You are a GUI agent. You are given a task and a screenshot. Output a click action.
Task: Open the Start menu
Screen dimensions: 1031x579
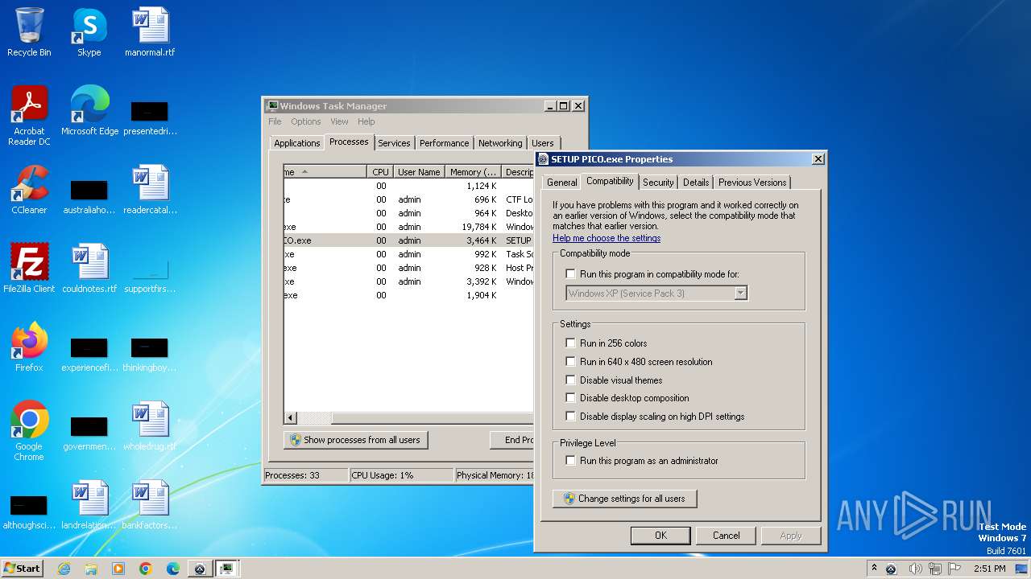(23, 569)
